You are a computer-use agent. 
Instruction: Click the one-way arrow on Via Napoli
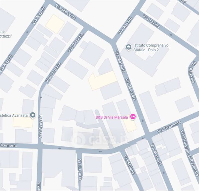click(x=27, y=32)
